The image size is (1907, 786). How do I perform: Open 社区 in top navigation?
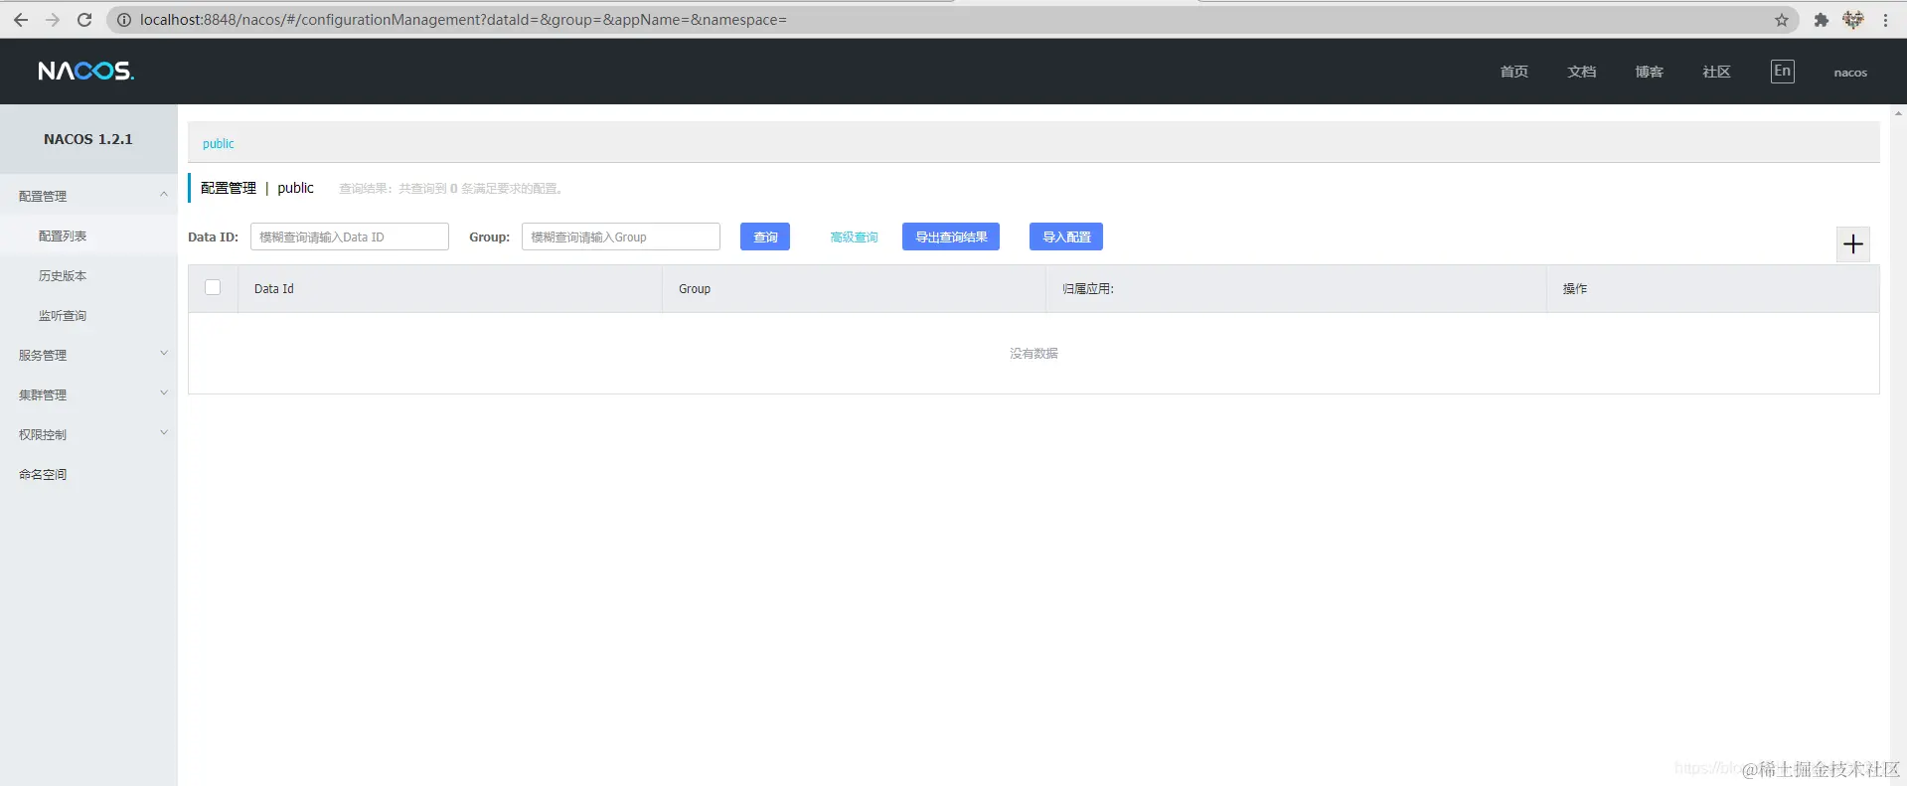click(1716, 72)
